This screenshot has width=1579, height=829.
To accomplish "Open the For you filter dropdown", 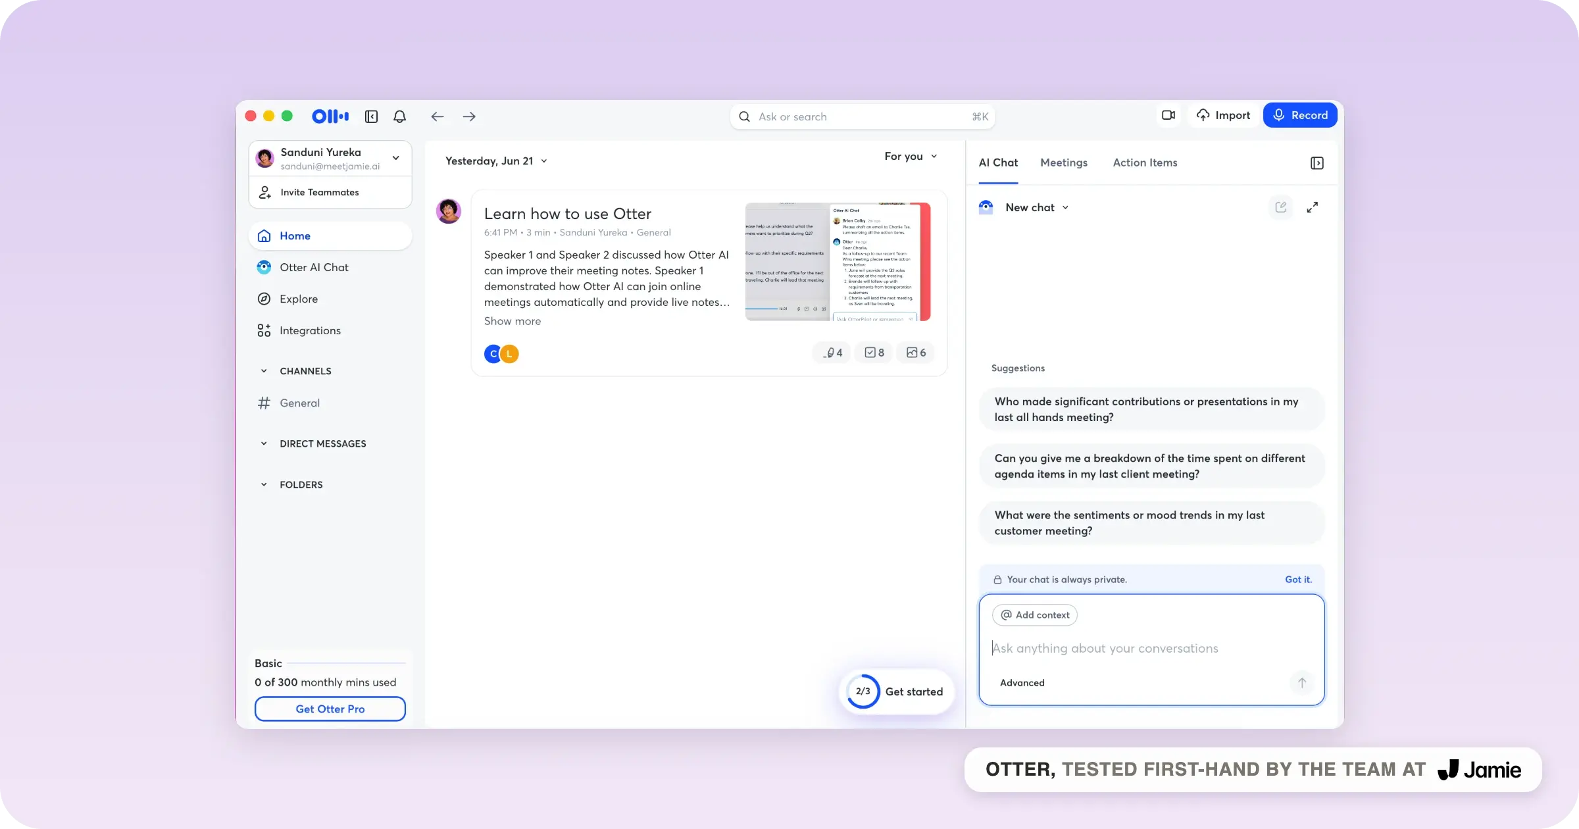I will (x=911, y=157).
